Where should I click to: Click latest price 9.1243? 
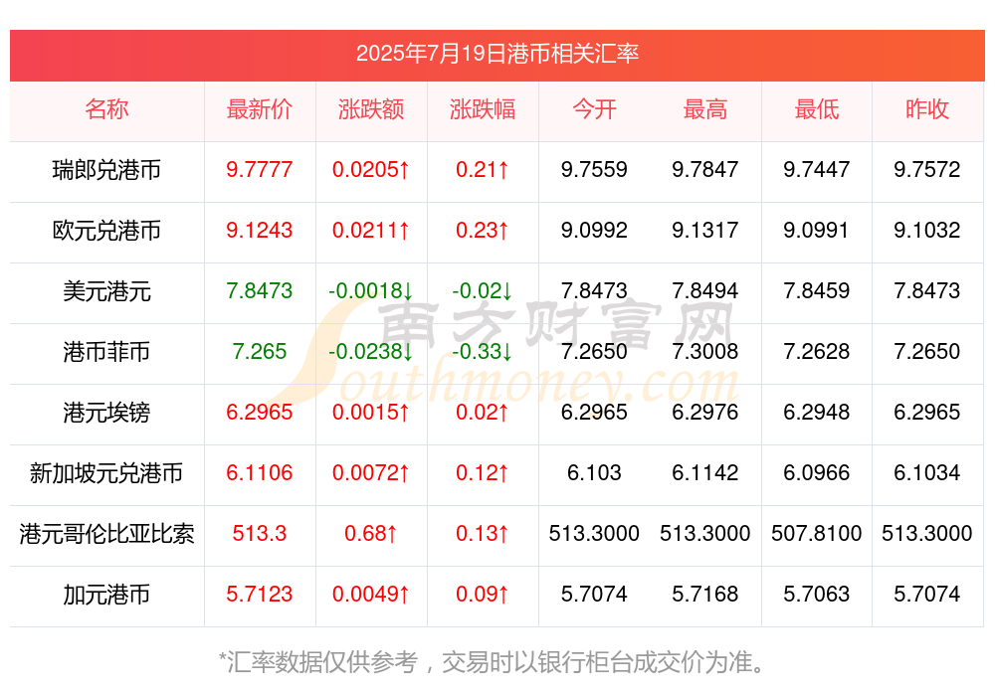point(259,231)
